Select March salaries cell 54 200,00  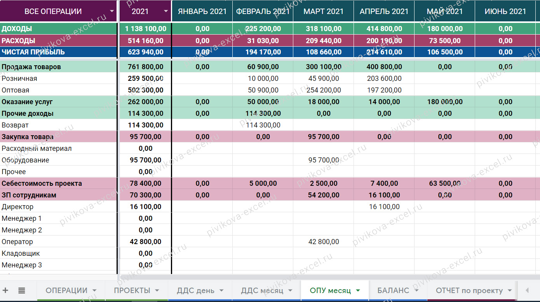[x=324, y=195]
